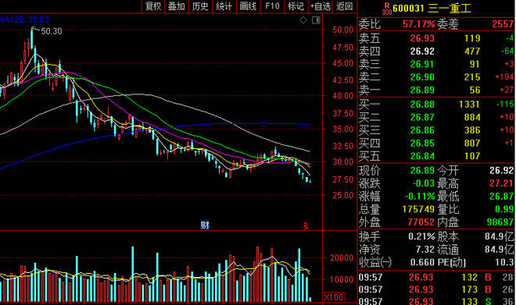The image size is (516, 305).
Task: Open F10 company information
Action: tap(272, 6)
